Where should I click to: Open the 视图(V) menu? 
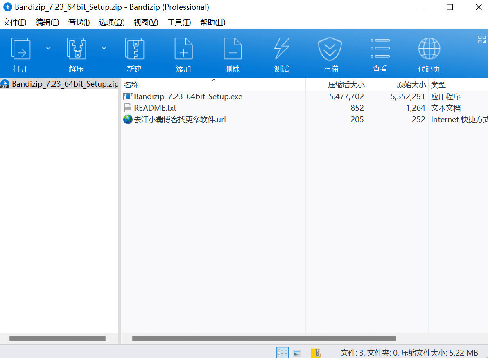pos(146,22)
